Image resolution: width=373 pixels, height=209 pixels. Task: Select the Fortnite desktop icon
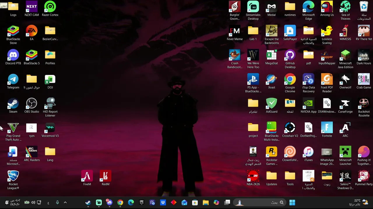pyautogui.click(x=327, y=130)
